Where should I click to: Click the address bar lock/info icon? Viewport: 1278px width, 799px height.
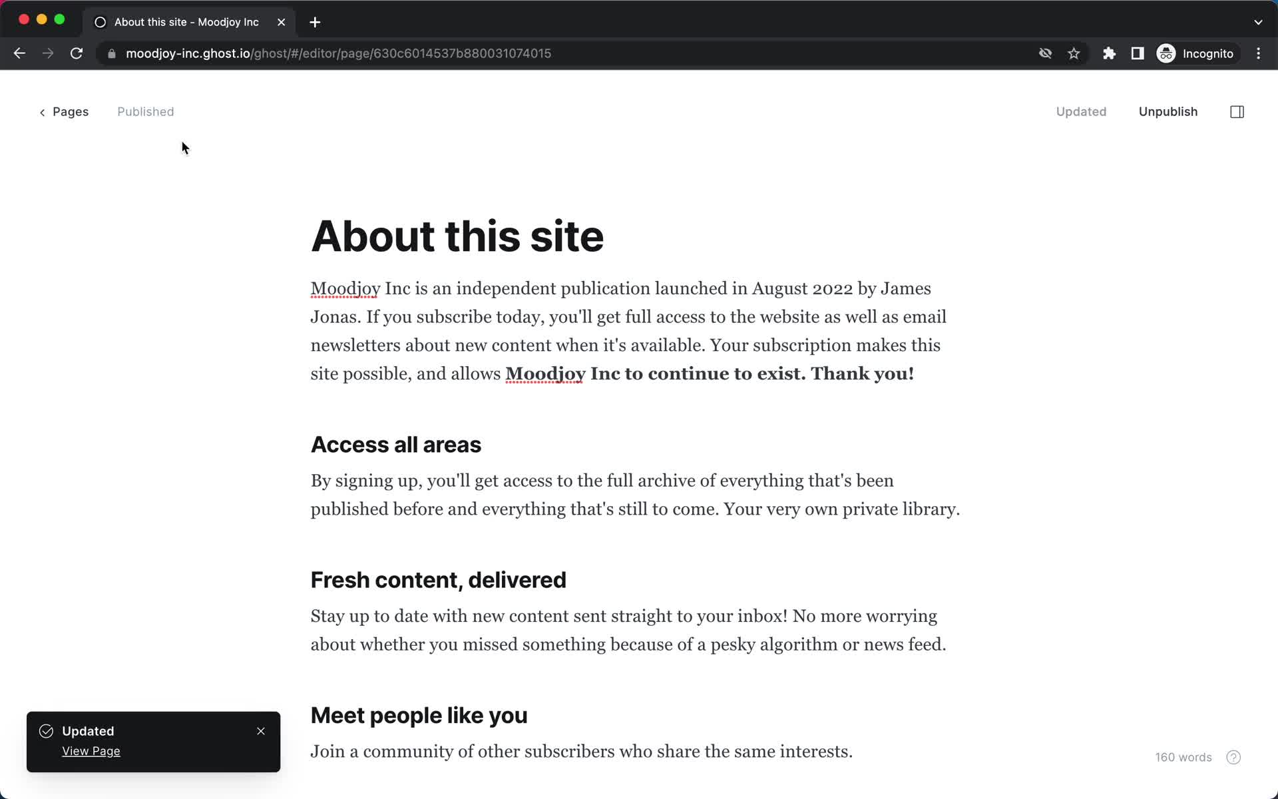point(110,53)
